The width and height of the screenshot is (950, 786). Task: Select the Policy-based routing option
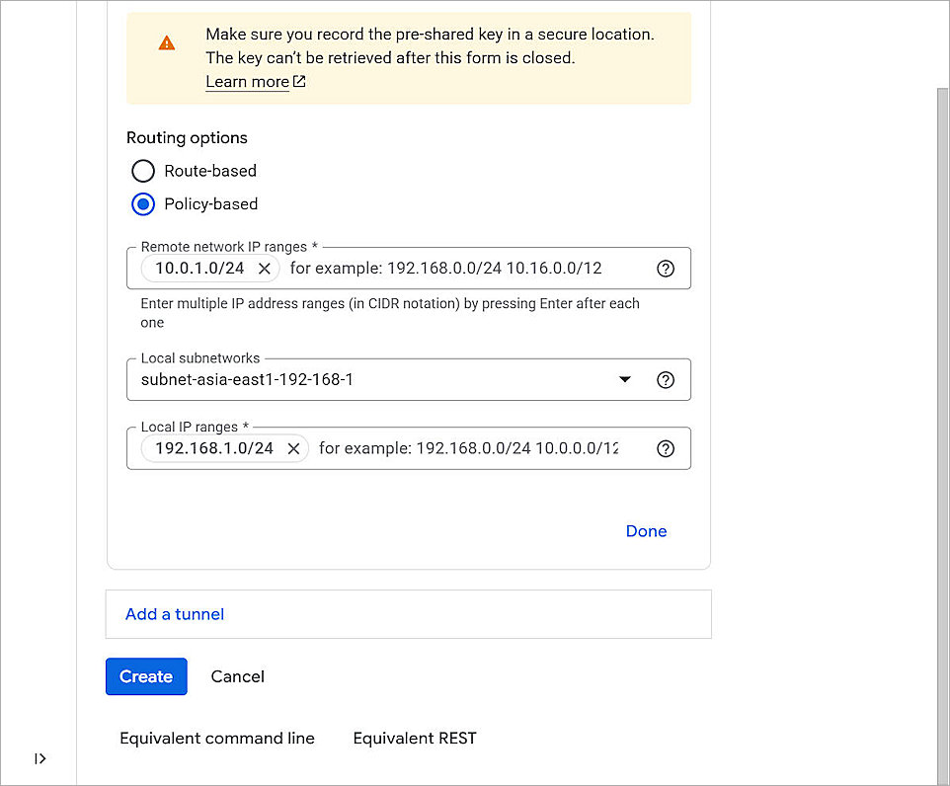coord(143,204)
